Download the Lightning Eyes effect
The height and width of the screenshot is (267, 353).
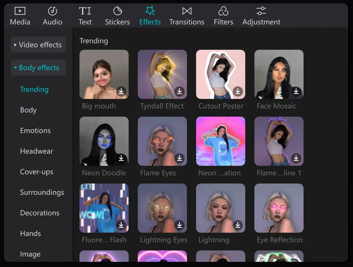pyautogui.click(x=180, y=225)
